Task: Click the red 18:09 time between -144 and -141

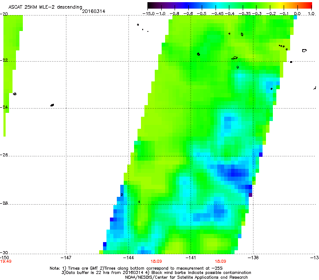Action: (x=156, y=261)
